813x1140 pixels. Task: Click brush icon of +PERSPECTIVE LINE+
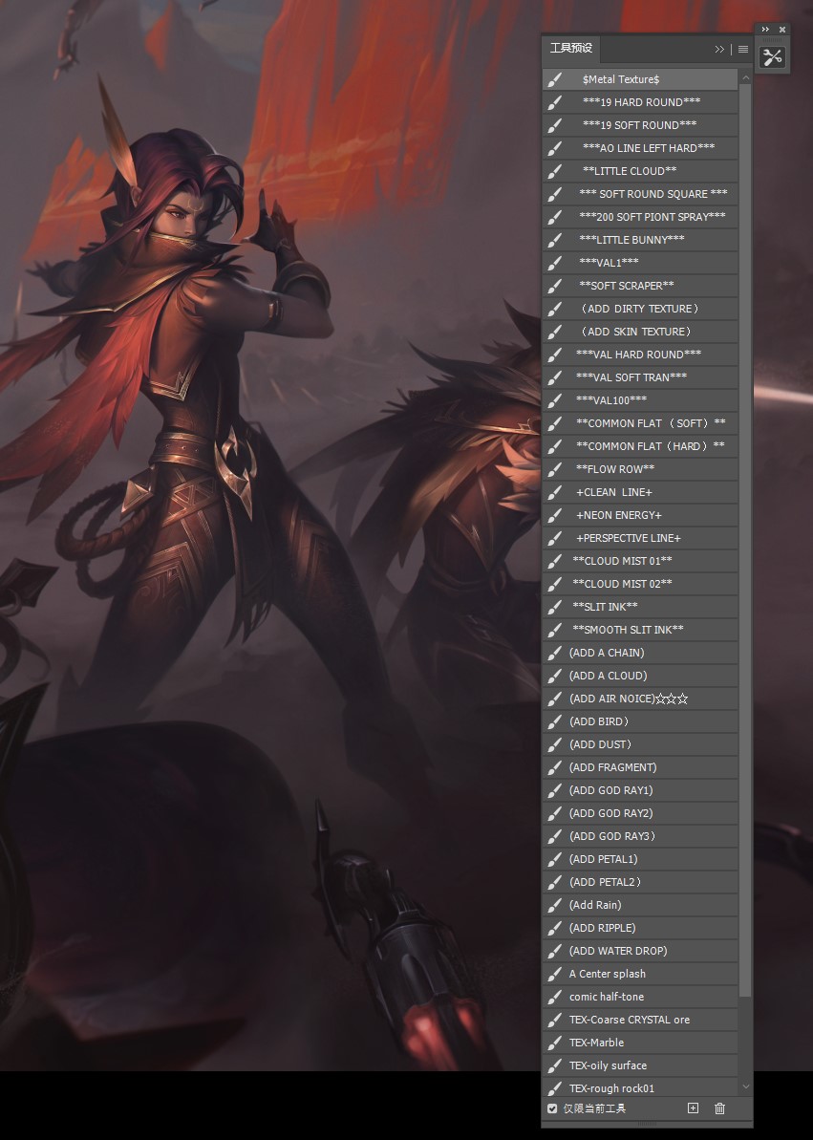point(555,538)
